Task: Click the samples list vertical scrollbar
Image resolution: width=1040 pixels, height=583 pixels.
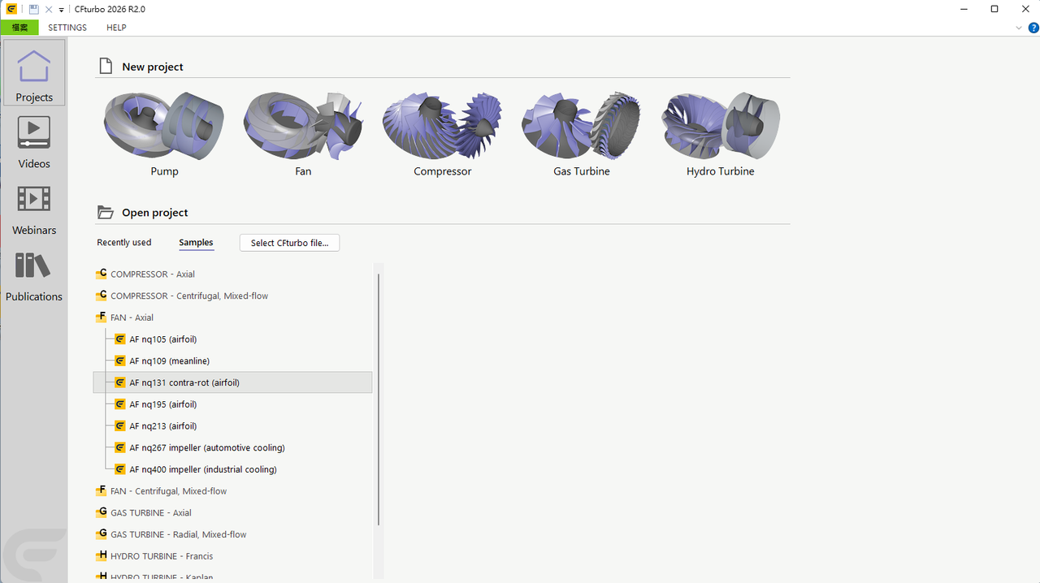Action: (379, 399)
